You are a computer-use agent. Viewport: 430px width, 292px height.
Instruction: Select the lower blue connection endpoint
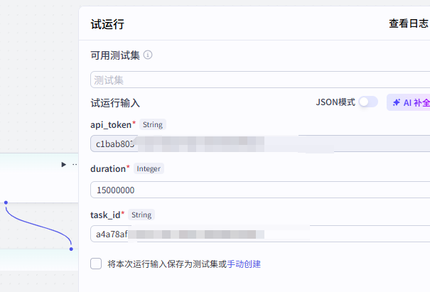pos(71,249)
